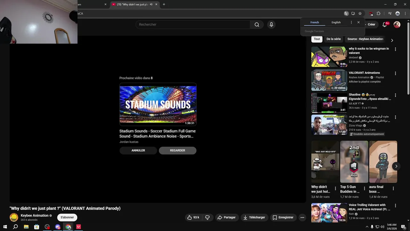Open media control icon in Chrome toolbar

point(390,13)
